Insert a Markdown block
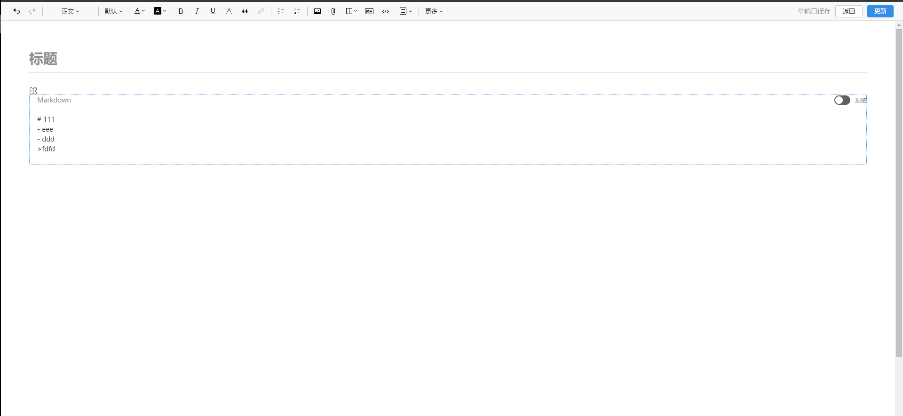Image resolution: width=903 pixels, height=416 pixels. pyautogui.click(x=369, y=11)
